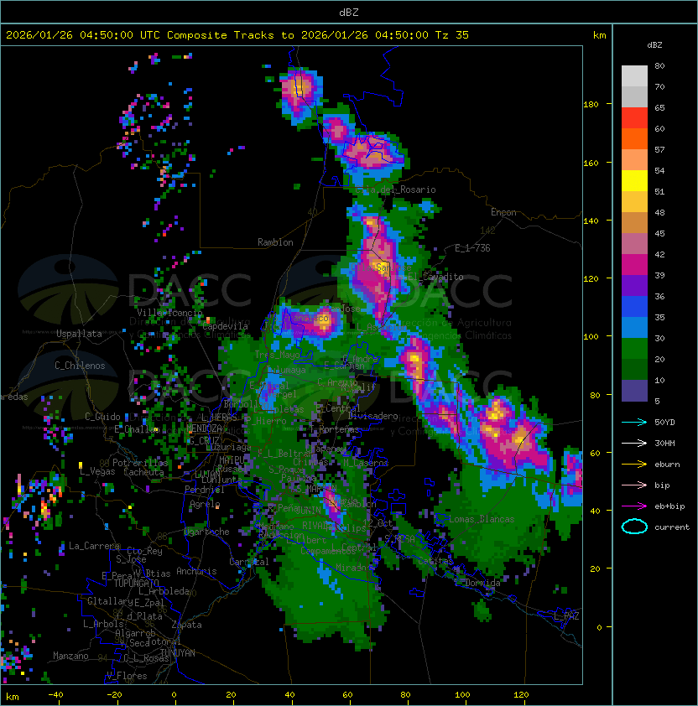Image resolution: width=698 pixels, height=706 pixels.
Task: Click the 'Manzano' map label
Action: tap(70, 656)
